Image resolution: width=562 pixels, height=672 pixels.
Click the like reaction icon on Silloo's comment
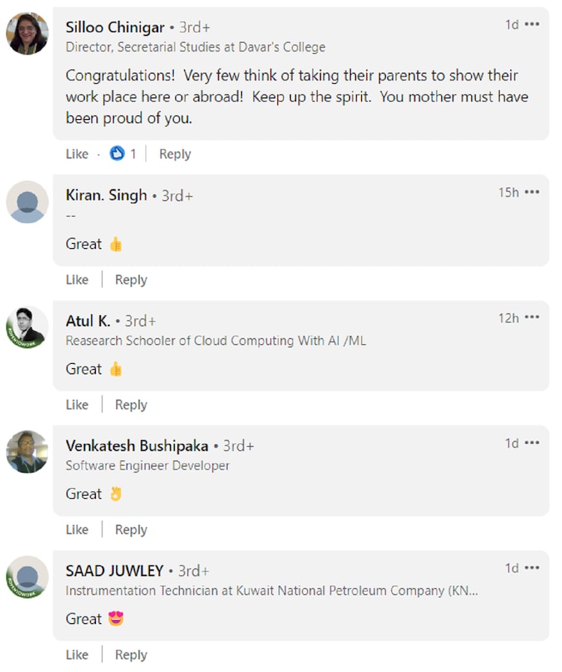pyautogui.click(x=117, y=154)
